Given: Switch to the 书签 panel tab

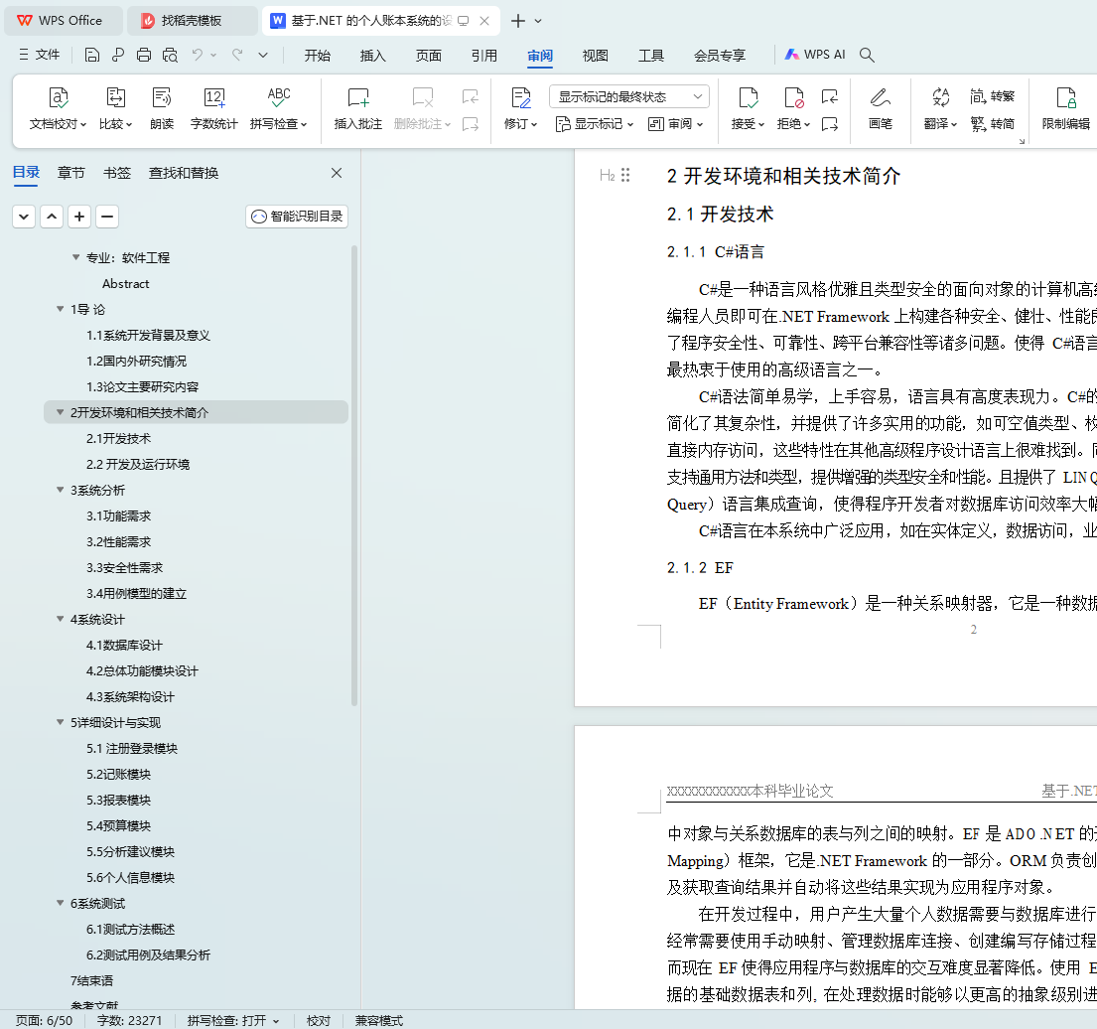Looking at the screenshot, I should coord(117,173).
